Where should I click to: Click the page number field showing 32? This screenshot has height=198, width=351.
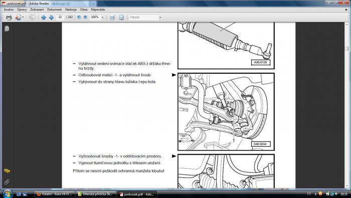pos(60,17)
